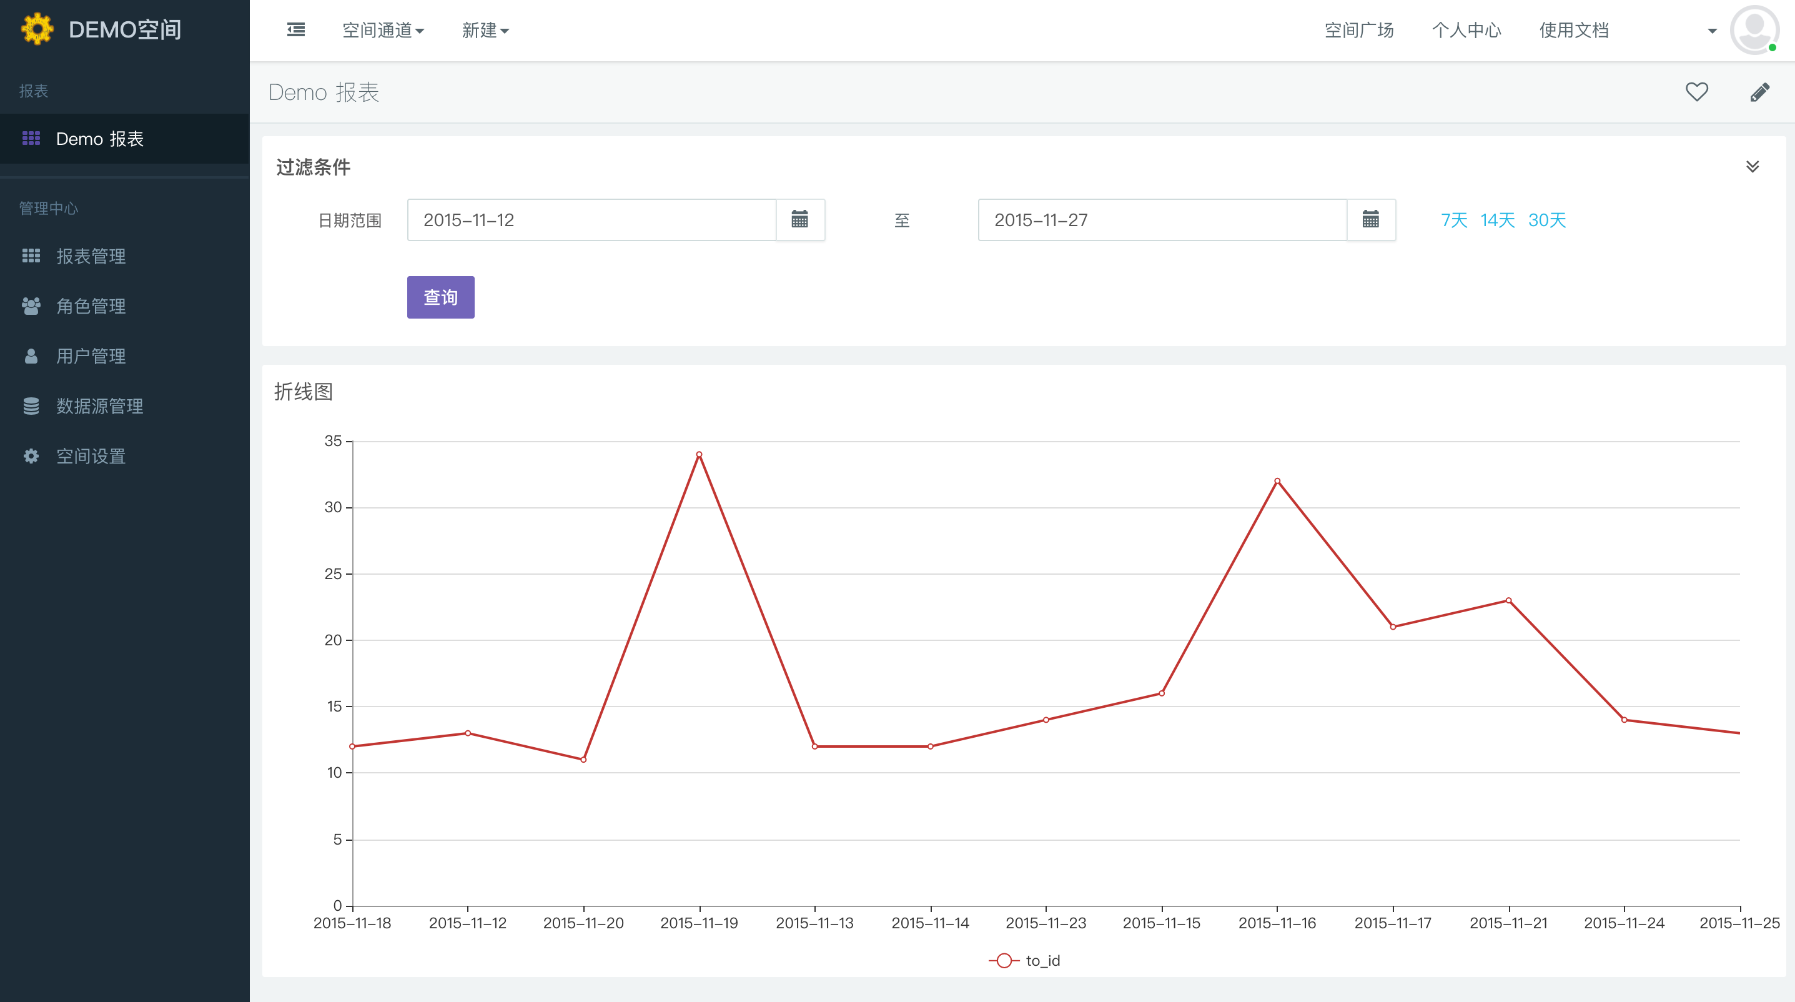
Task: Toggle the to_id legend series marker
Action: coord(1004,961)
